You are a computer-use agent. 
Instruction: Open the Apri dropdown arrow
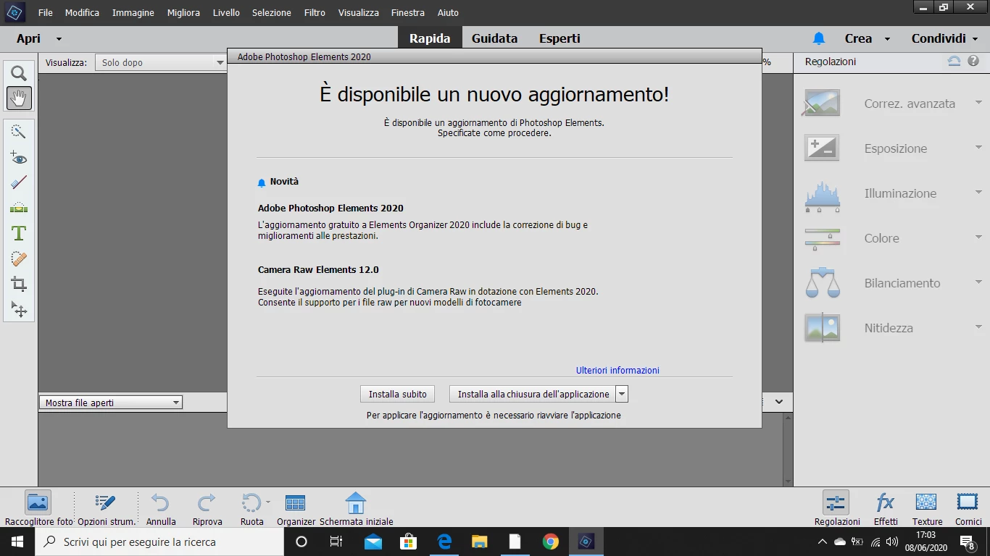(59, 39)
